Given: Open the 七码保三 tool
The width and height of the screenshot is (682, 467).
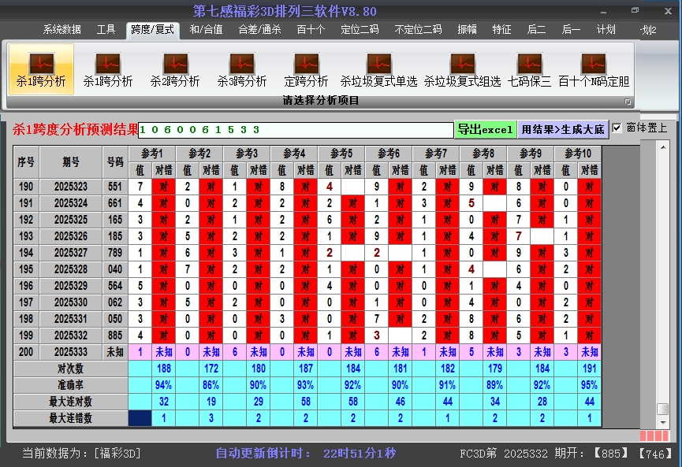Looking at the screenshot, I should click(x=529, y=69).
